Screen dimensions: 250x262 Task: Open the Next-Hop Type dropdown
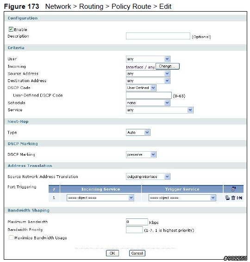tap(138, 133)
